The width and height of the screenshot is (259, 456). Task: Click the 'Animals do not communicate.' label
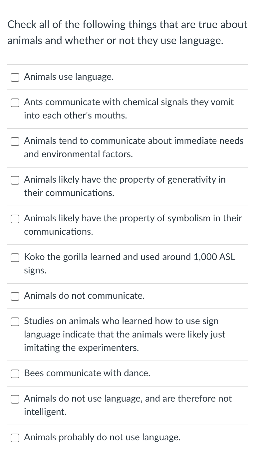point(84,296)
